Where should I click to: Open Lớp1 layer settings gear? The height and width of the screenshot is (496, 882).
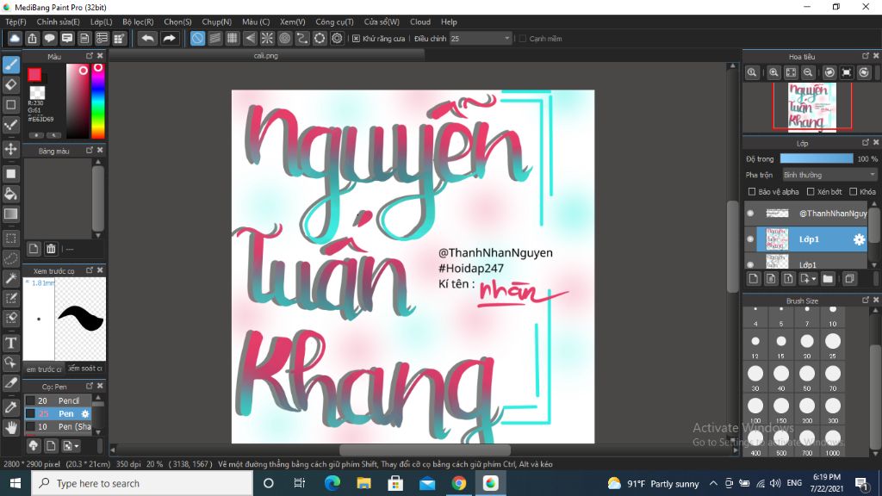coord(859,239)
